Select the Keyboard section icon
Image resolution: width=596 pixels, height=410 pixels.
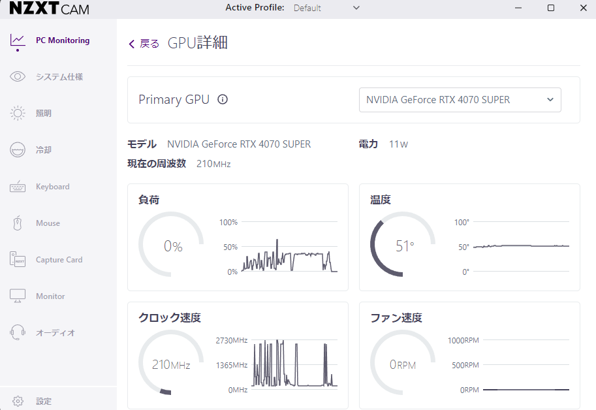(x=18, y=186)
